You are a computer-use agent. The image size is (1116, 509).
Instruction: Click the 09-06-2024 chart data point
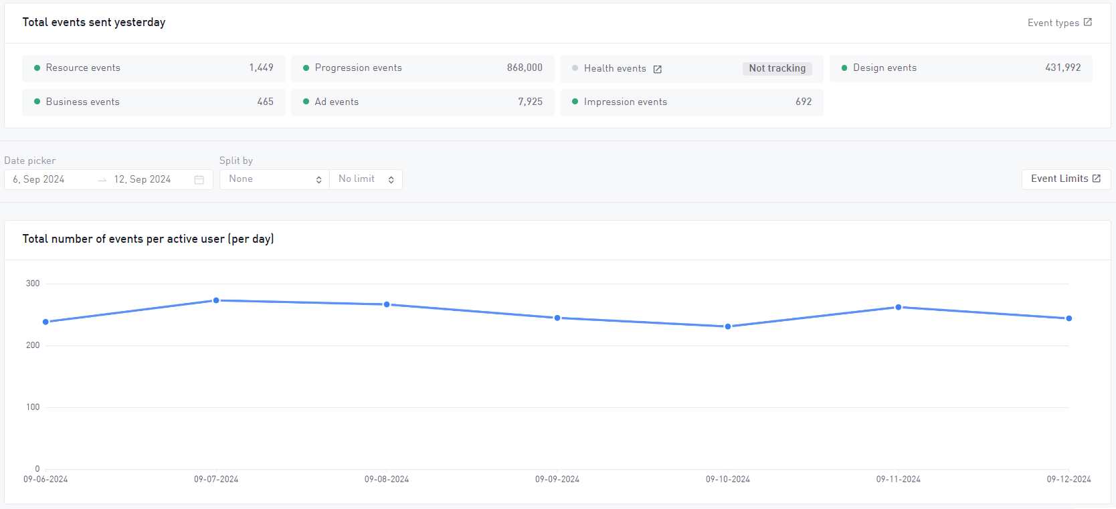(x=45, y=322)
